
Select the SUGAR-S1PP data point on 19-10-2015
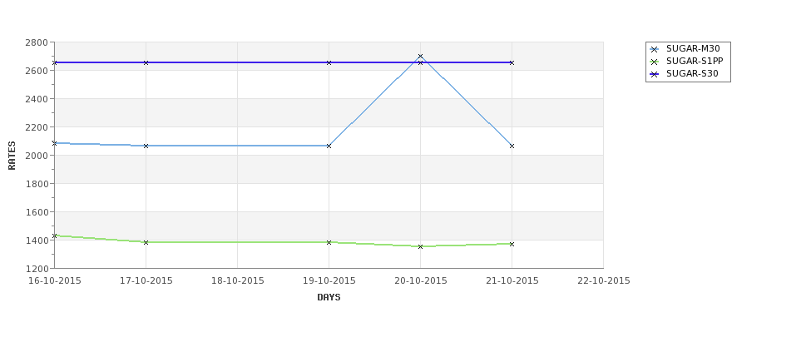(329, 243)
